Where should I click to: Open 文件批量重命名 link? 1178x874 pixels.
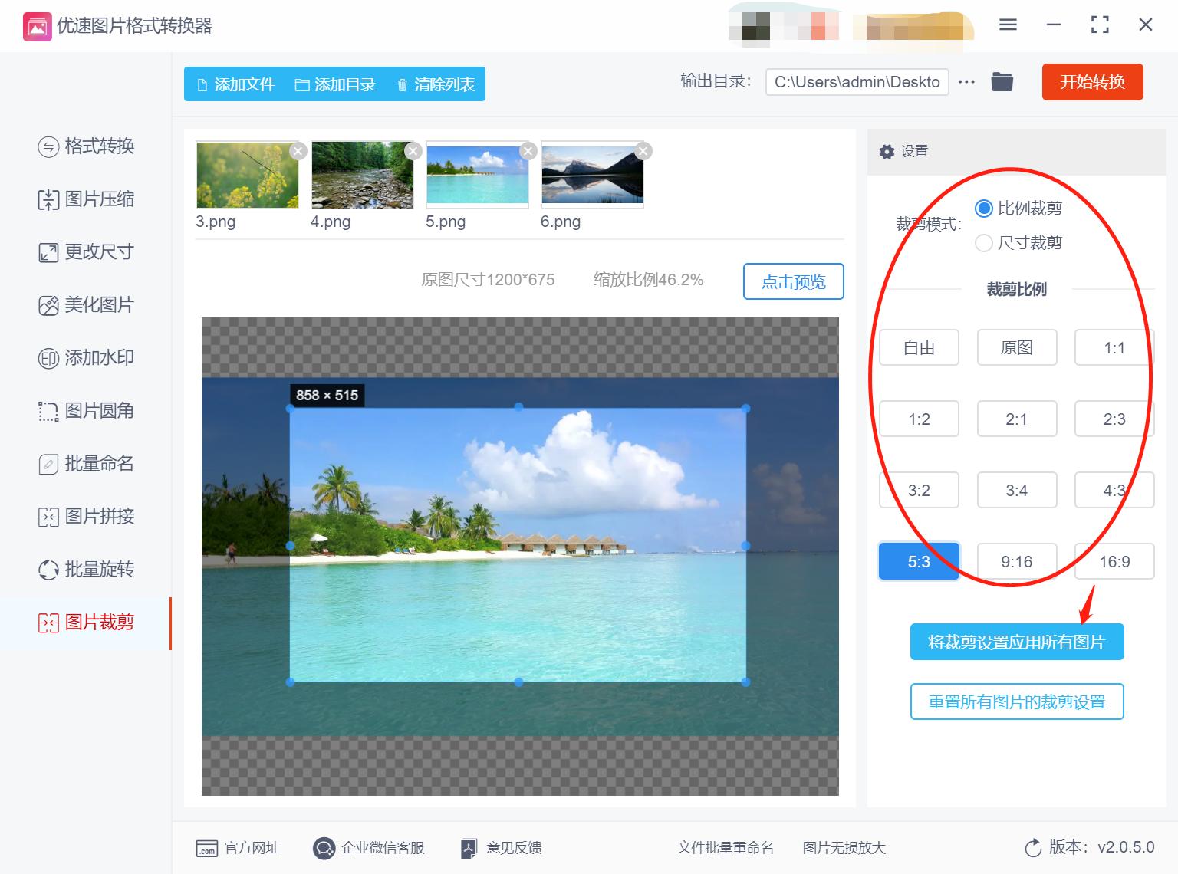click(726, 848)
